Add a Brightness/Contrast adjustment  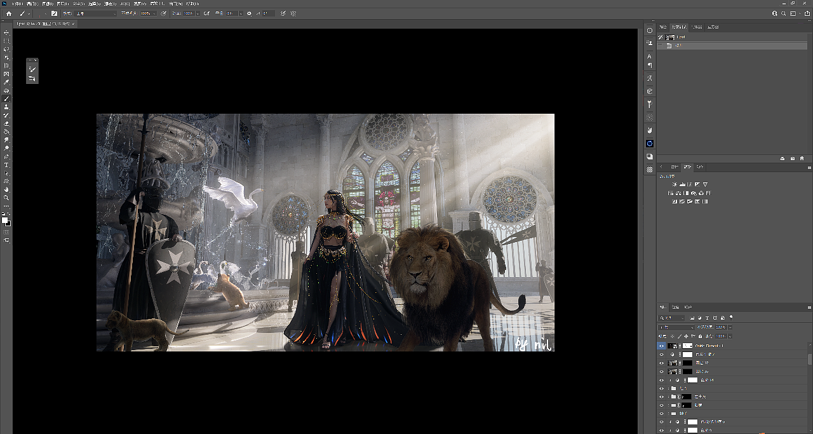[x=675, y=184]
